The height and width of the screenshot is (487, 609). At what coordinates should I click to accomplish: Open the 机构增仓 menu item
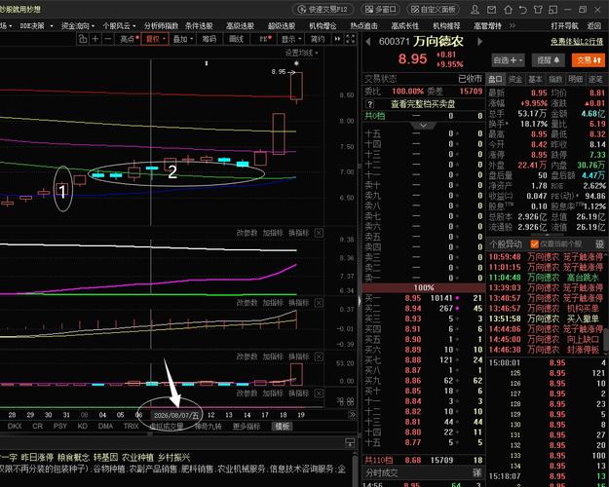(x=323, y=26)
